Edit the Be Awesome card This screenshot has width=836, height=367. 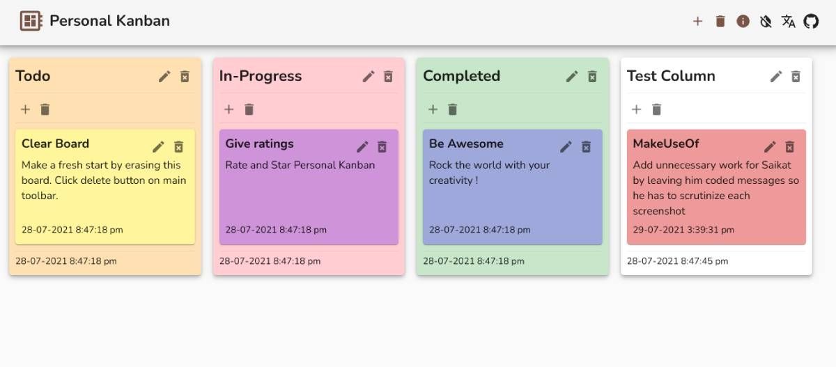point(566,146)
